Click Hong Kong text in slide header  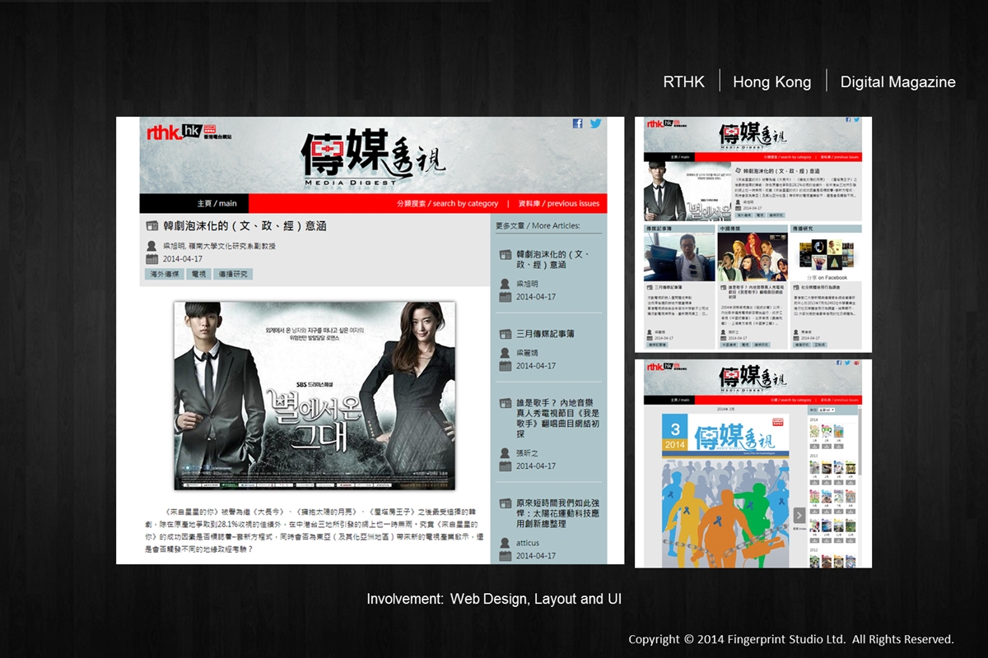click(772, 82)
